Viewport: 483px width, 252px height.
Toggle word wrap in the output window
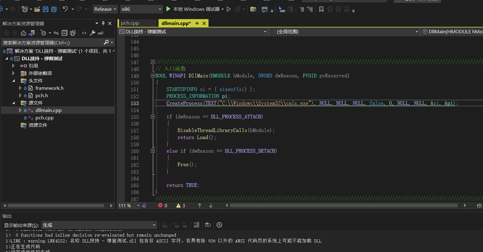tap(208, 225)
